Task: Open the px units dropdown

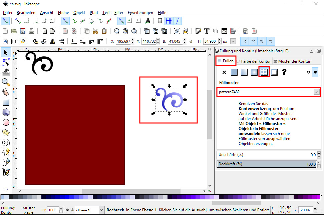Action: pos(233,42)
